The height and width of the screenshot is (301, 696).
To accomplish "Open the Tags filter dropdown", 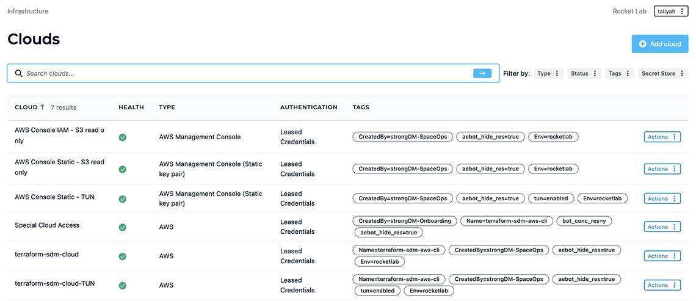I will point(620,74).
